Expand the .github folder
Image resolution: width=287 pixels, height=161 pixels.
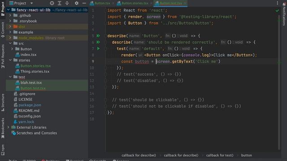(10, 15)
